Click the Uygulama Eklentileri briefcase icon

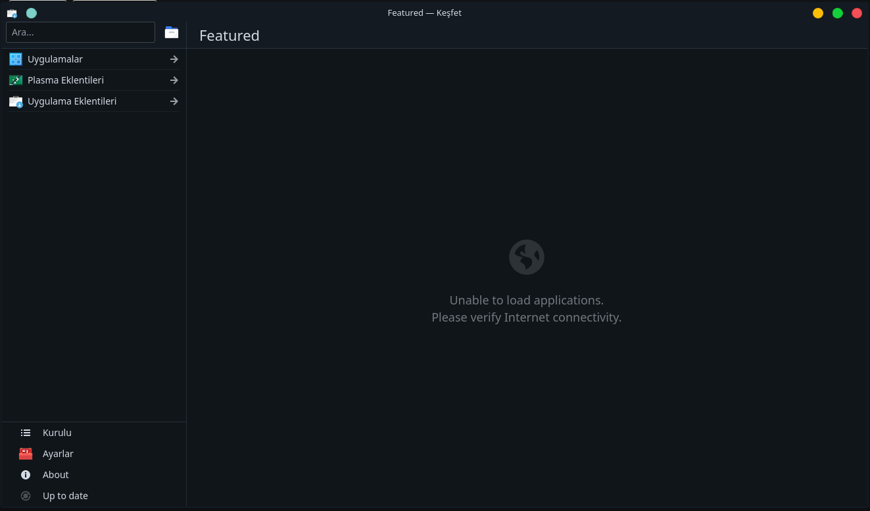coord(16,101)
